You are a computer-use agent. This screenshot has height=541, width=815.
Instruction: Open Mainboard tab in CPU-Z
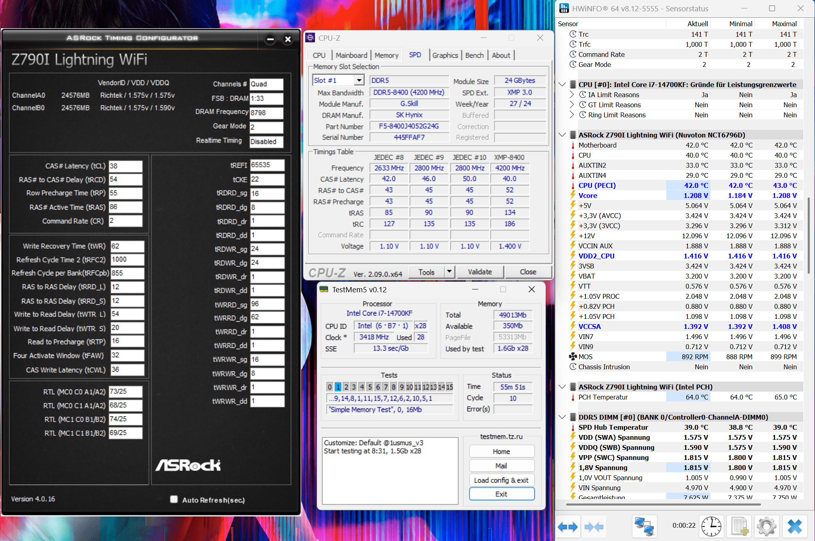(351, 55)
